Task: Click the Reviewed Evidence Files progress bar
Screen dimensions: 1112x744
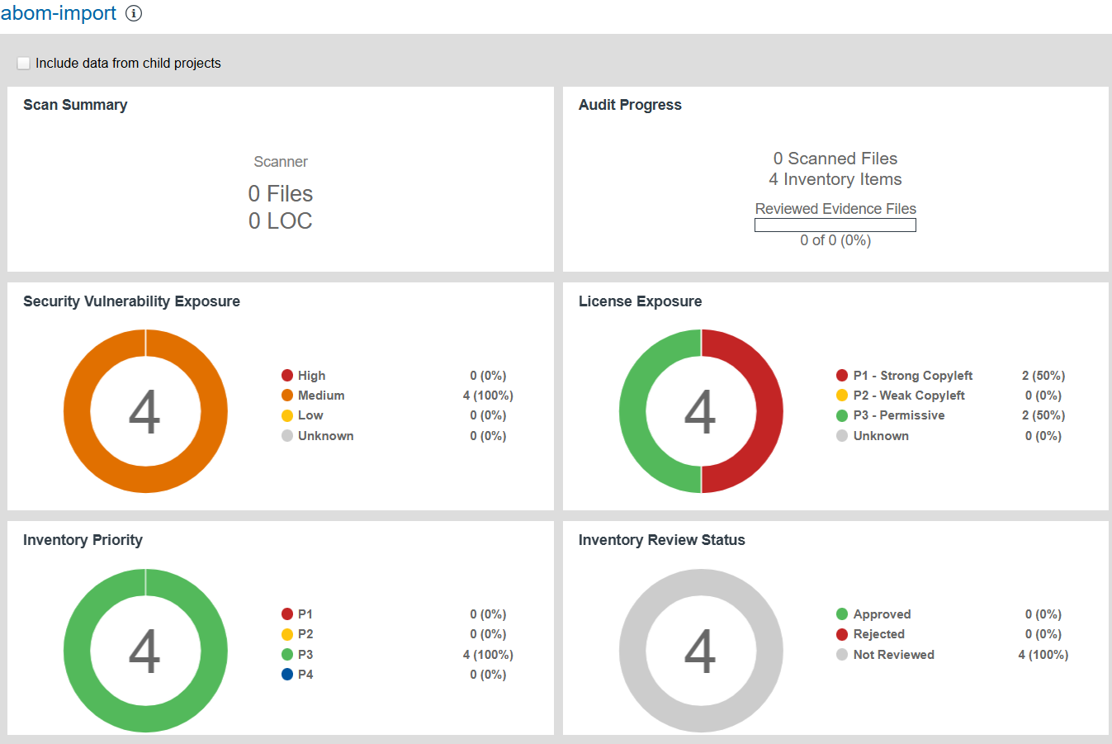Action: (835, 225)
